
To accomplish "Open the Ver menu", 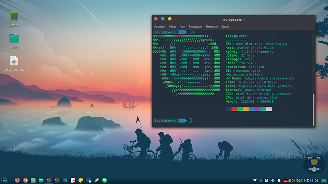I will 183,27.
